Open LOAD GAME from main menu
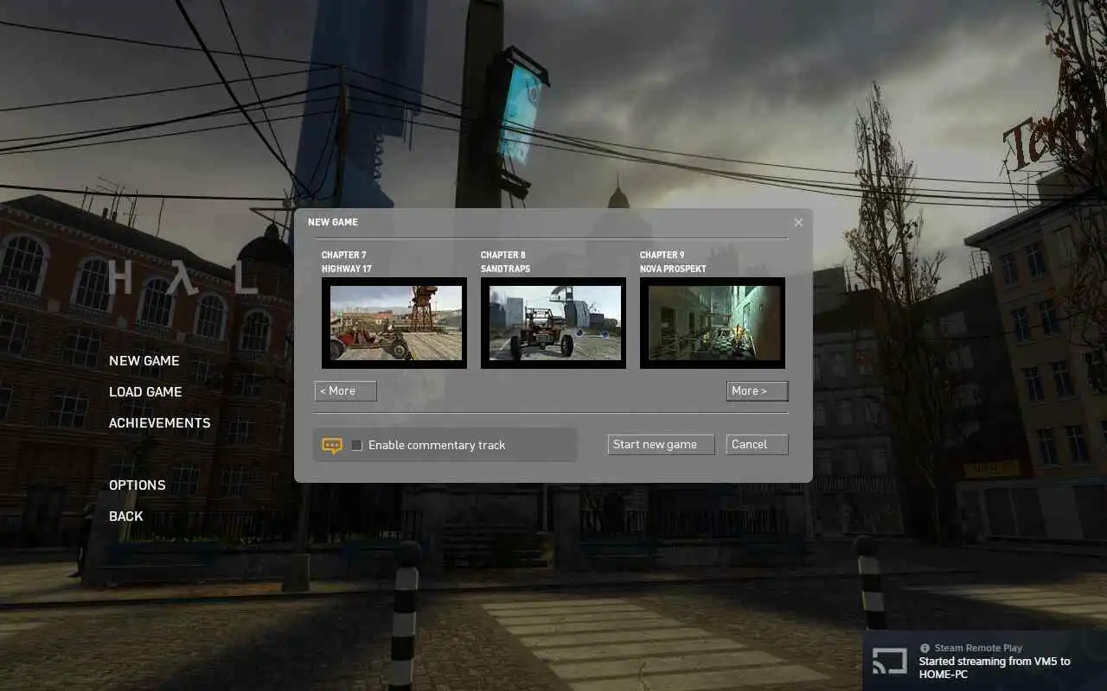Image resolution: width=1107 pixels, height=691 pixels. coord(145,392)
